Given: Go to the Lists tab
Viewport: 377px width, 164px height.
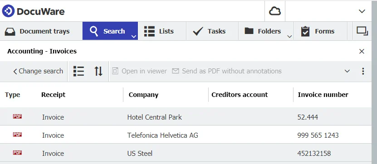Looking at the screenshot, I should (x=159, y=31).
